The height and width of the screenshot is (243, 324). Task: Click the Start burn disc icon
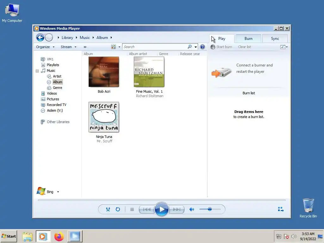[x=213, y=47]
